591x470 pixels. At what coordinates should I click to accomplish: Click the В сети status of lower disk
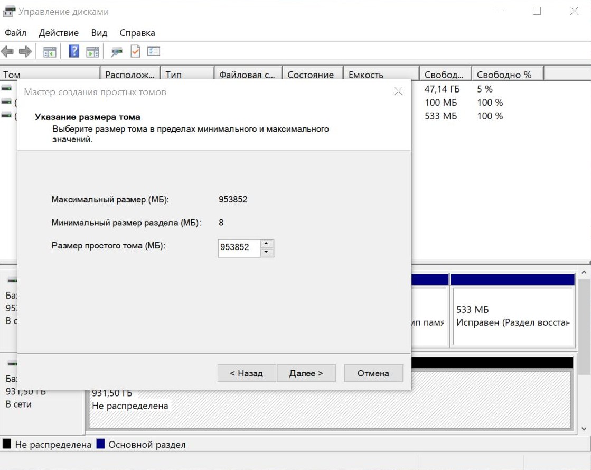[18, 404]
